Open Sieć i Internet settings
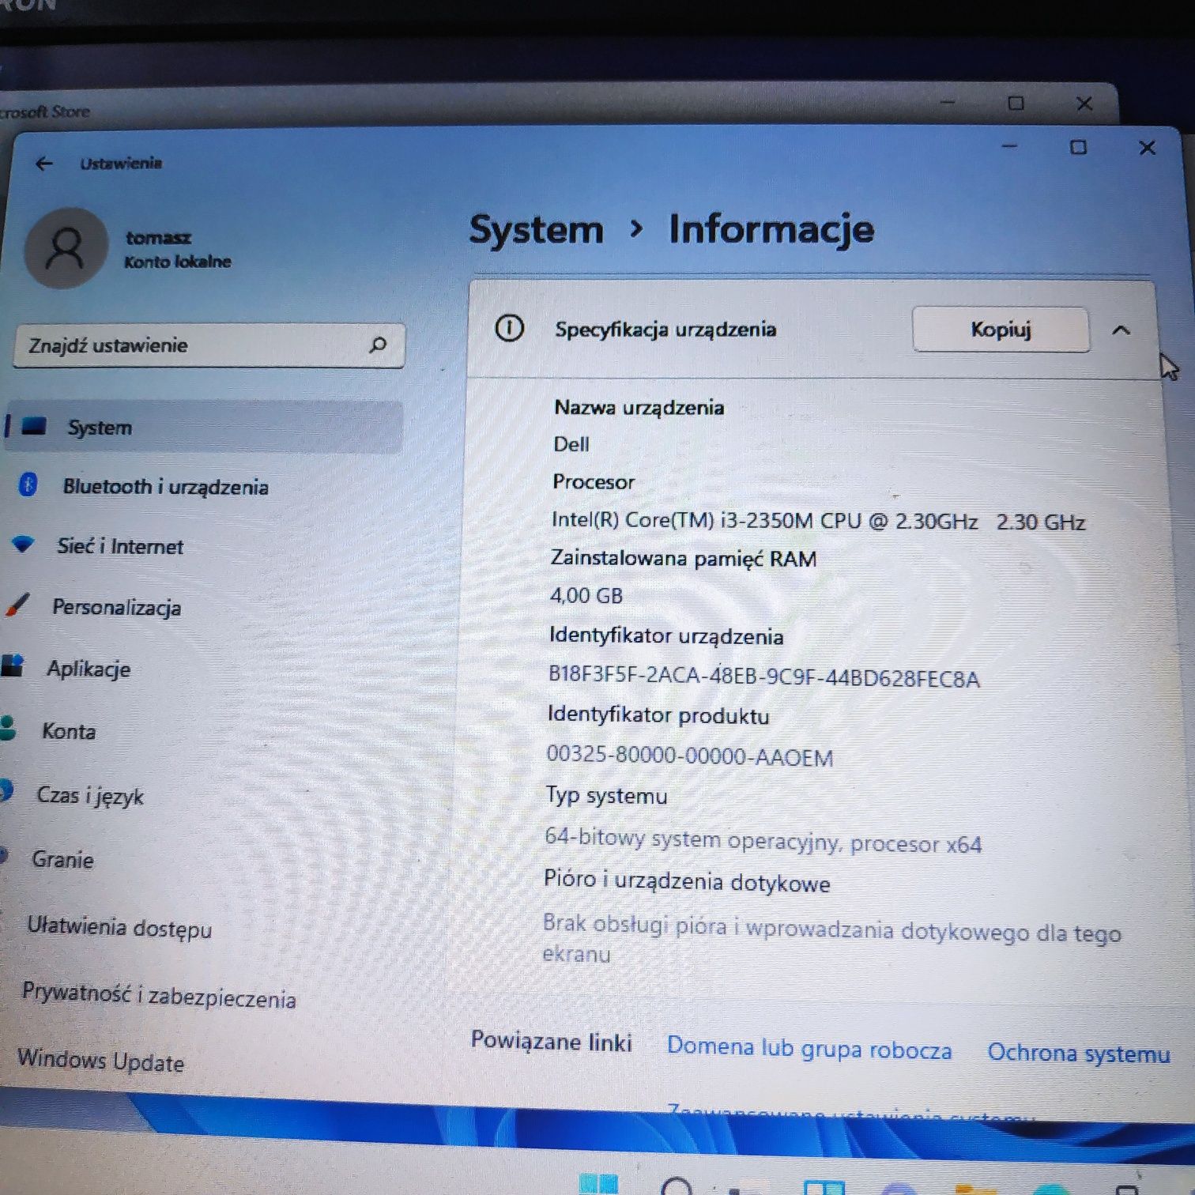Screen dimensions: 1195x1195 click(x=119, y=546)
